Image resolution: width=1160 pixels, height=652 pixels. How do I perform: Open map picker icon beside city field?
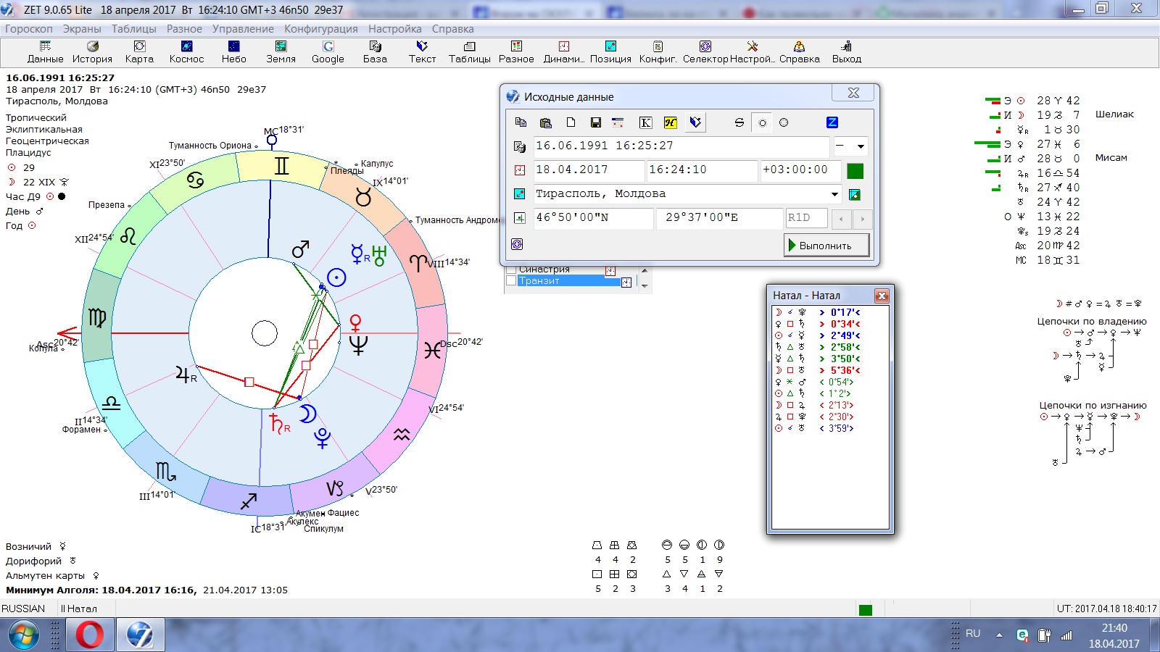click(855, 194)
